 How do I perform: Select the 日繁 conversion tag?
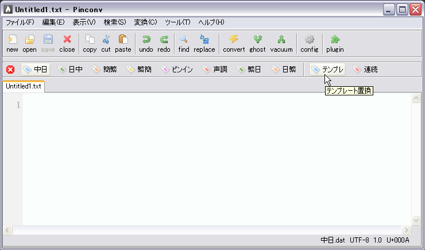(284, 70)
